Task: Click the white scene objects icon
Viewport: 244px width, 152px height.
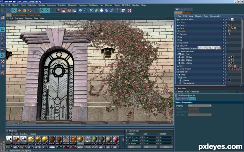Action: coord(101,11)
